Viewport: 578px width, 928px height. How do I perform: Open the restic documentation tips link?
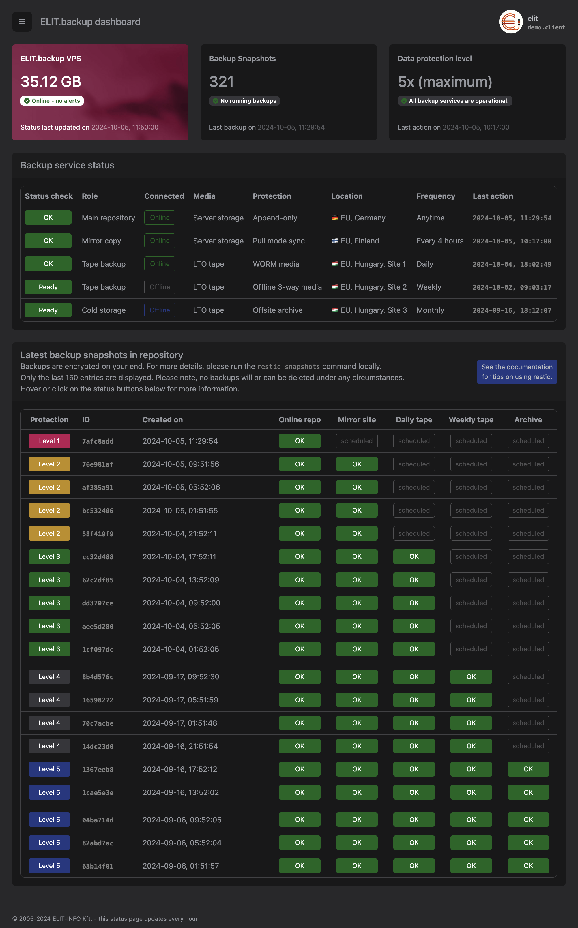(x=517, y=371)
